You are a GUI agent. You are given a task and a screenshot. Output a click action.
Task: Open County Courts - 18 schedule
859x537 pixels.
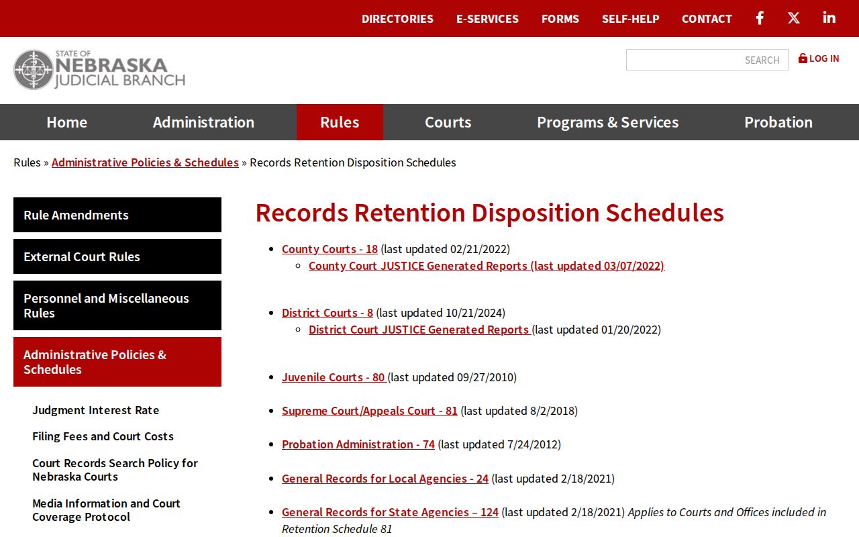tap(330, 249)
